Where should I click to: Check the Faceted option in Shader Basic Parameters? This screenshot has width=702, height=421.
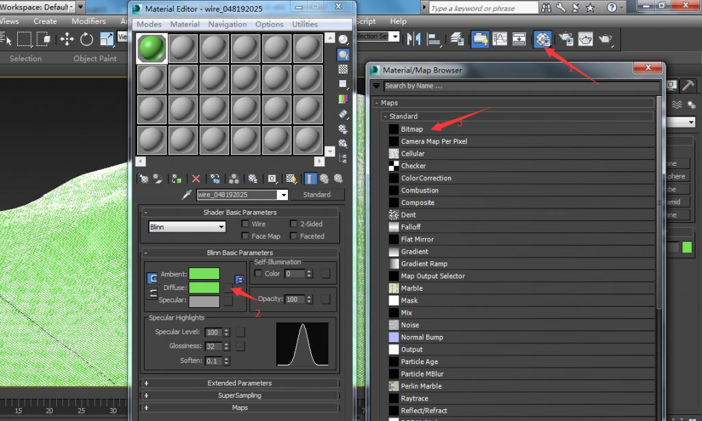coord(295,236)
